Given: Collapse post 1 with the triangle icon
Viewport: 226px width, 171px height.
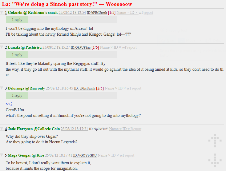Looking at the screenshot, I should point(2,12).
